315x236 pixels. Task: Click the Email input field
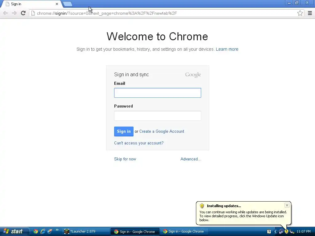(x=157, y=93)
